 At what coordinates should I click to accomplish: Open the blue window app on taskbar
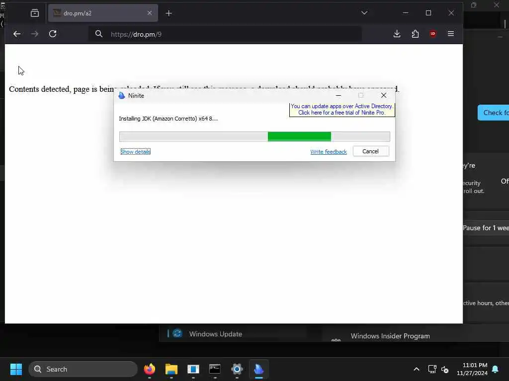(193, 369)
